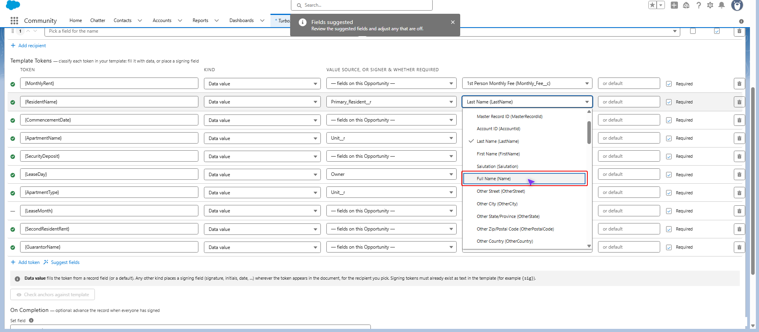Screen dimensions: 759x332
Task: Open the user profile avatar
Action: [737, 5]
